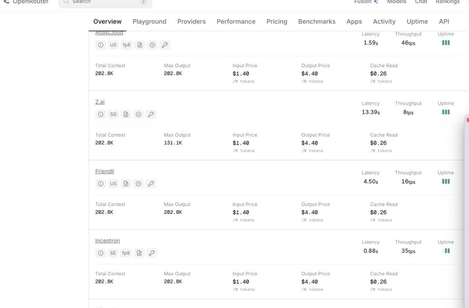The height and width of the screenshot is (308, 469).
Task: Open Fusion in the top navigation
Action: click(x=366, y=2)
